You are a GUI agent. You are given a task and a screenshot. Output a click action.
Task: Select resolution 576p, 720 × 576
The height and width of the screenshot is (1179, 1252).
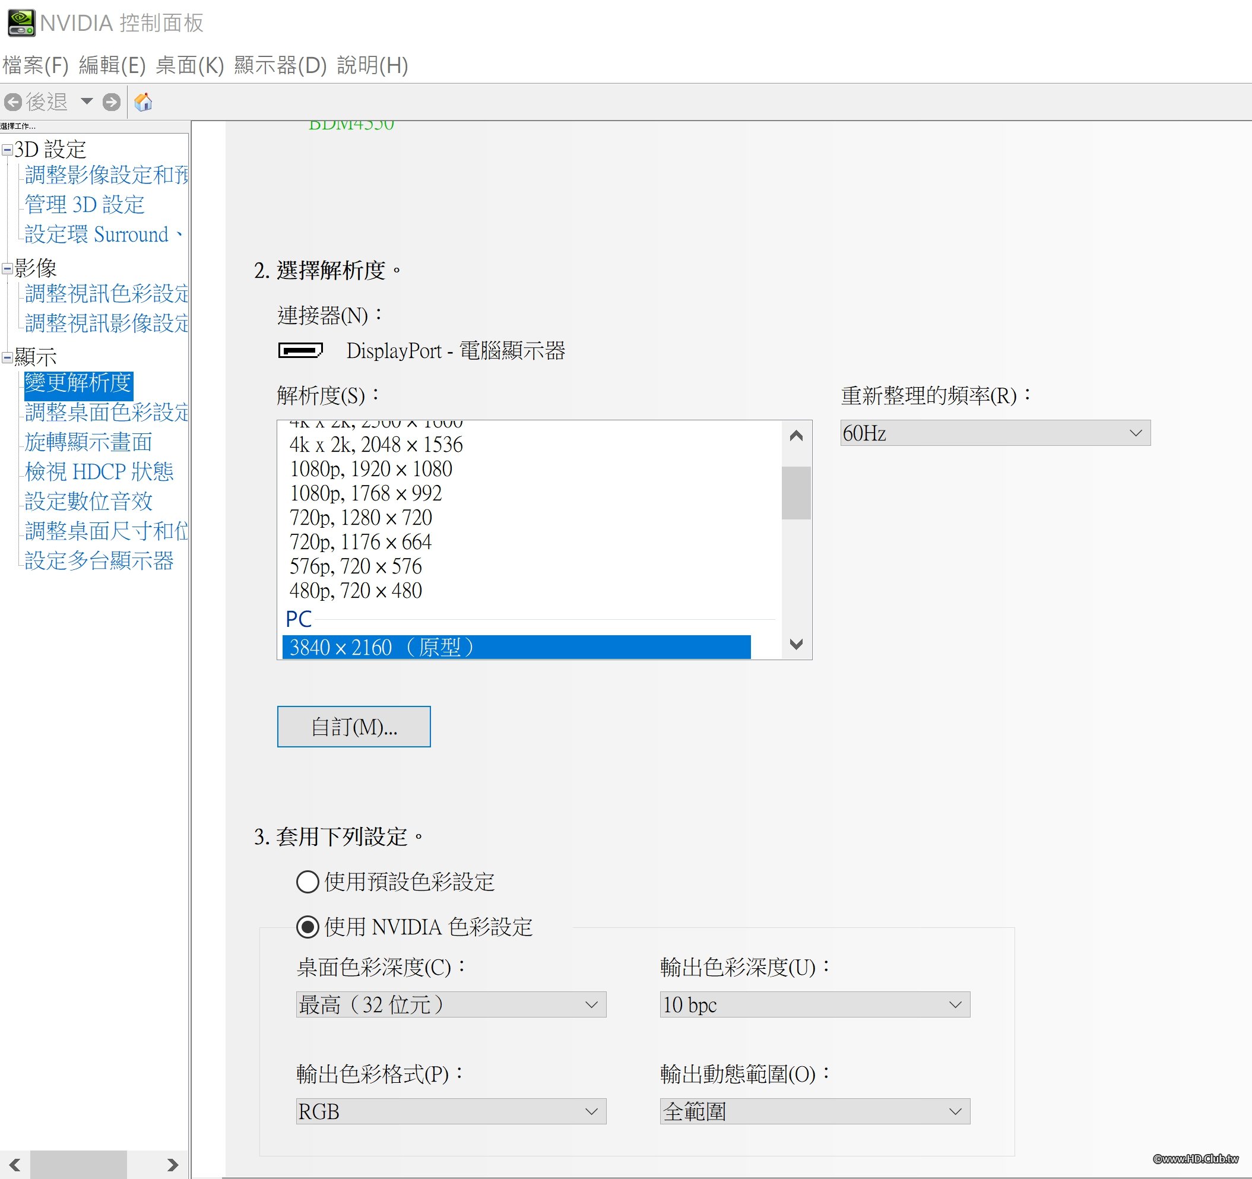tap(356, 566)
